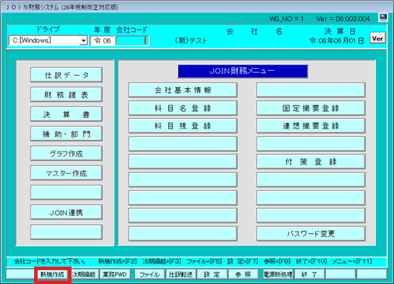Image resolution: width=394 pixels, height=284 pixels.
Task: Open マスター作成 menu
Action: (66, 173)
